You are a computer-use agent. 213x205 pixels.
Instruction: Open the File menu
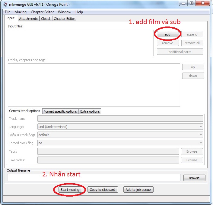pyautogui.click(x=8, y=12)
